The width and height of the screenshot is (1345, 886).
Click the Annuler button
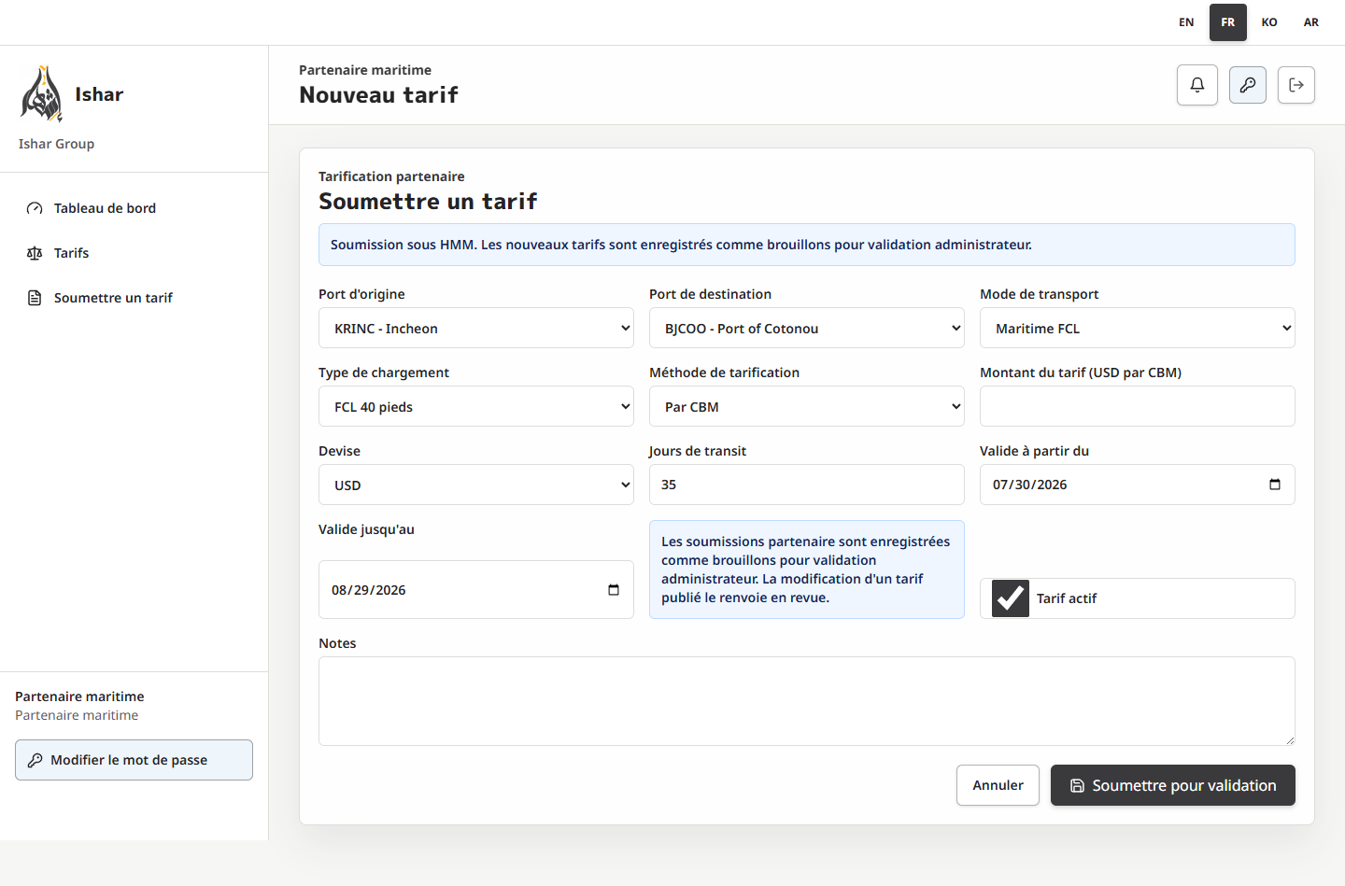click(998, 785)
